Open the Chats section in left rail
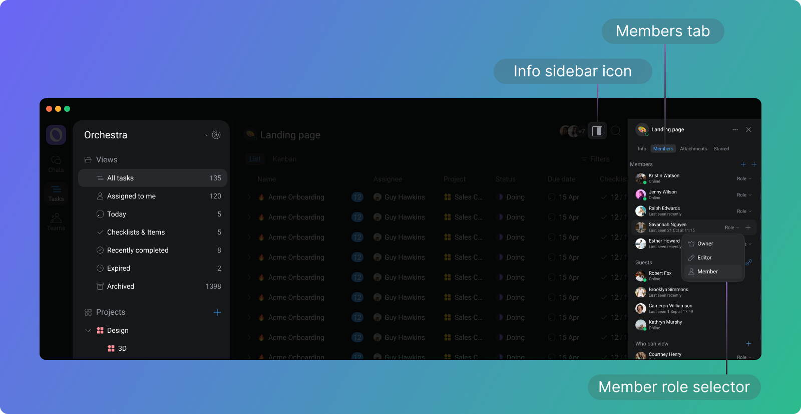The height and width of the screenshot is (414, 801). point(56,163)
